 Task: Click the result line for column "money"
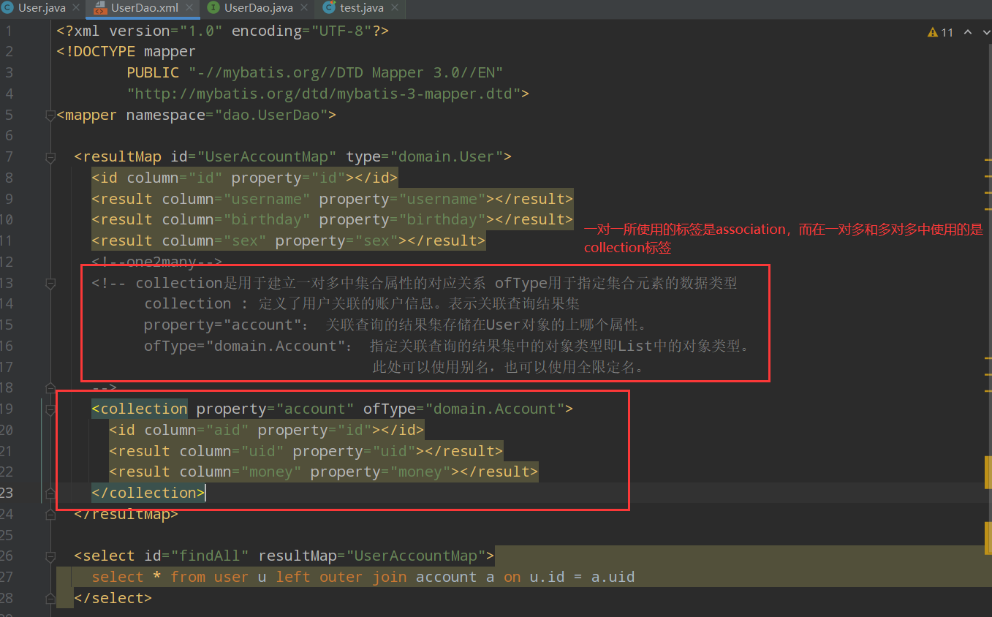pos(323,472)
